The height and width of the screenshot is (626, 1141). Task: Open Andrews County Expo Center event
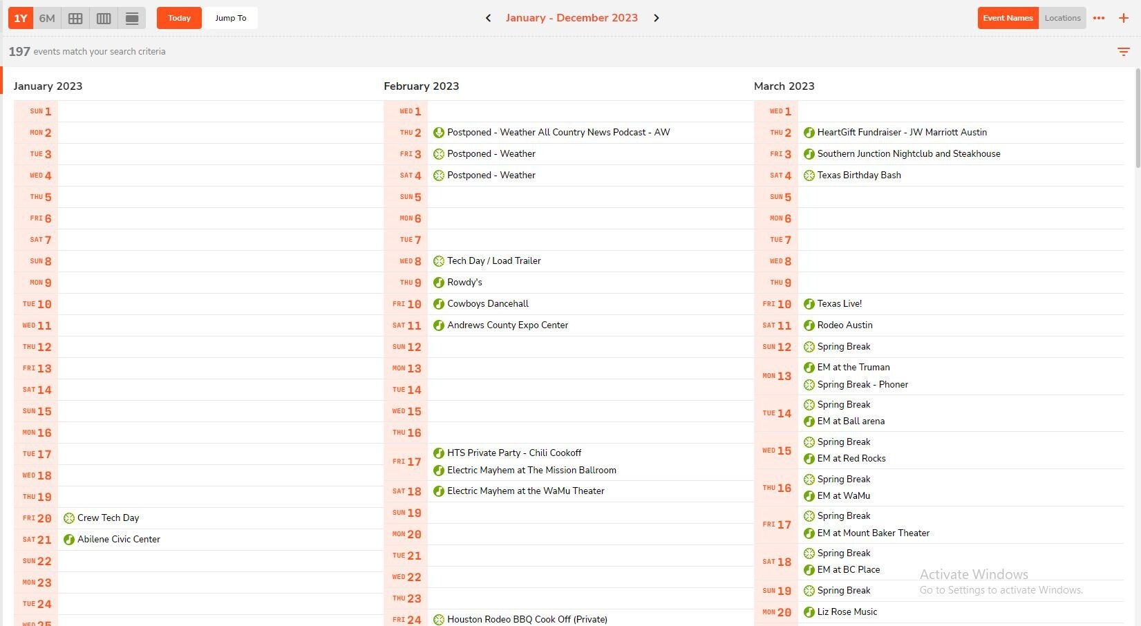point(508,325)
